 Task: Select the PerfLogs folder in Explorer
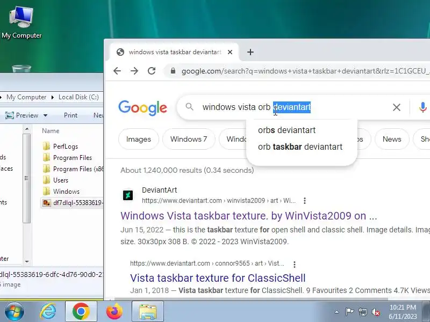(60, 146)
